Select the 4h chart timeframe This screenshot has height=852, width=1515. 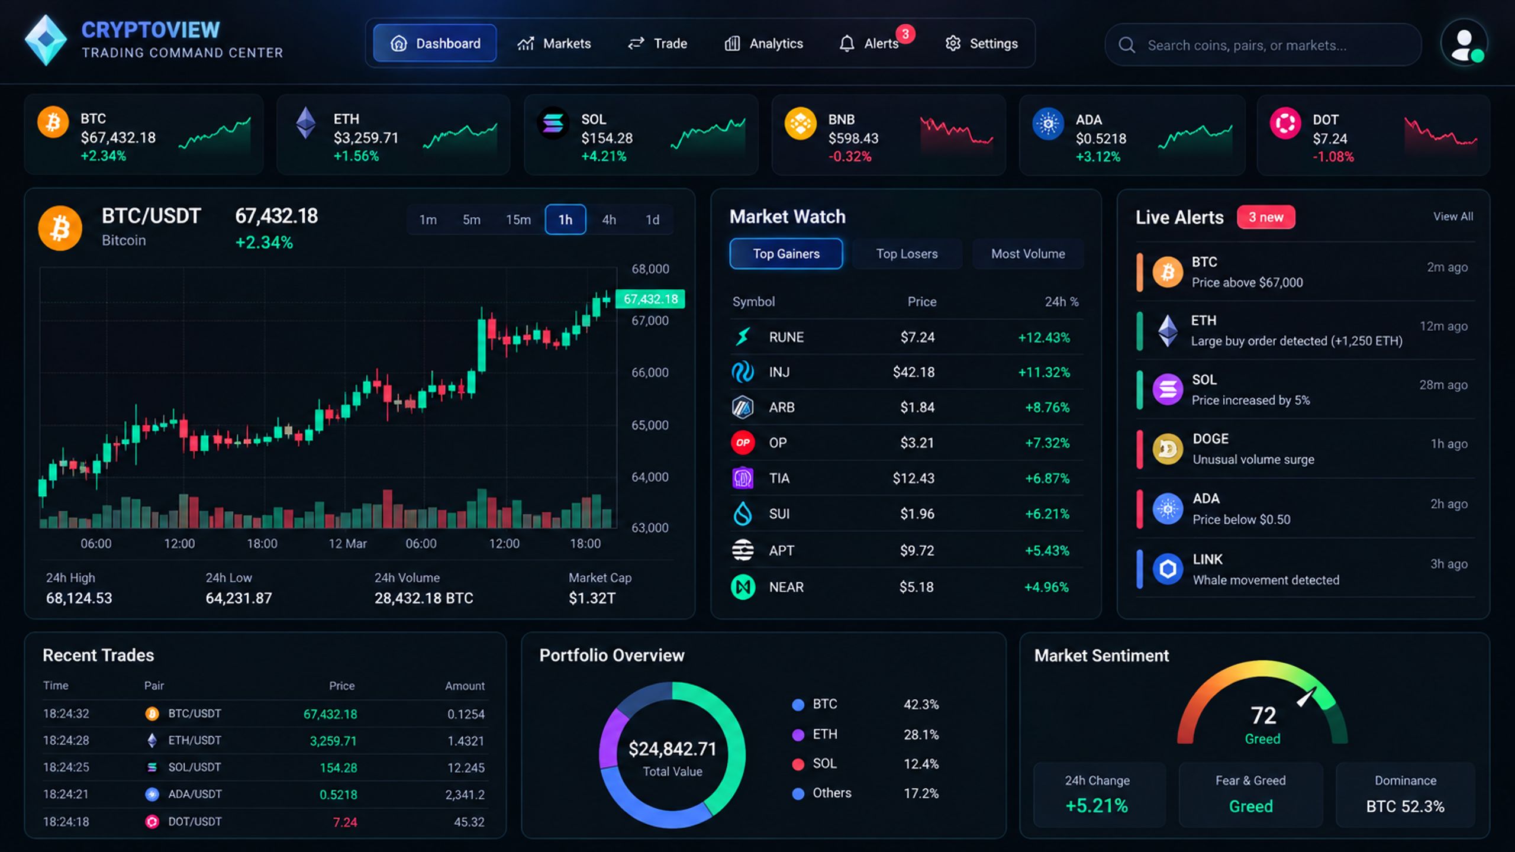coord(609,220)
